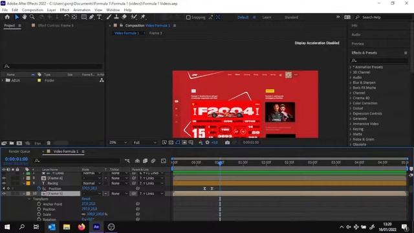Viewport: 414px width, 233px height.
Task: Select the Rotation tool
Action: click(x=67, y=17)
